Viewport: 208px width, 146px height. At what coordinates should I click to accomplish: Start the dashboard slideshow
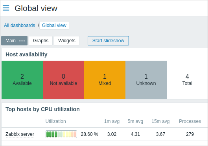tap(108, 41)
